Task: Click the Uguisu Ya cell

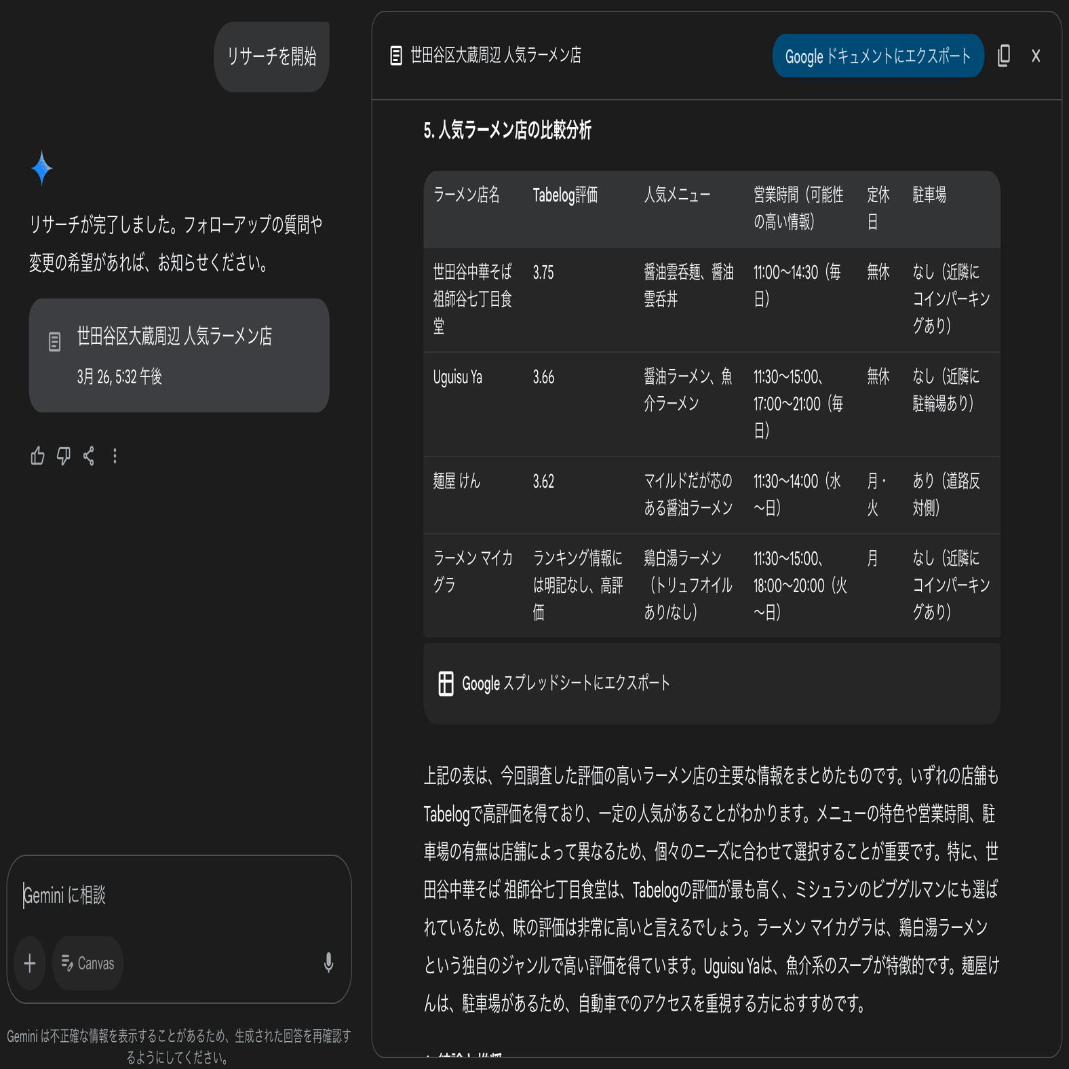Action: [458, 377]
